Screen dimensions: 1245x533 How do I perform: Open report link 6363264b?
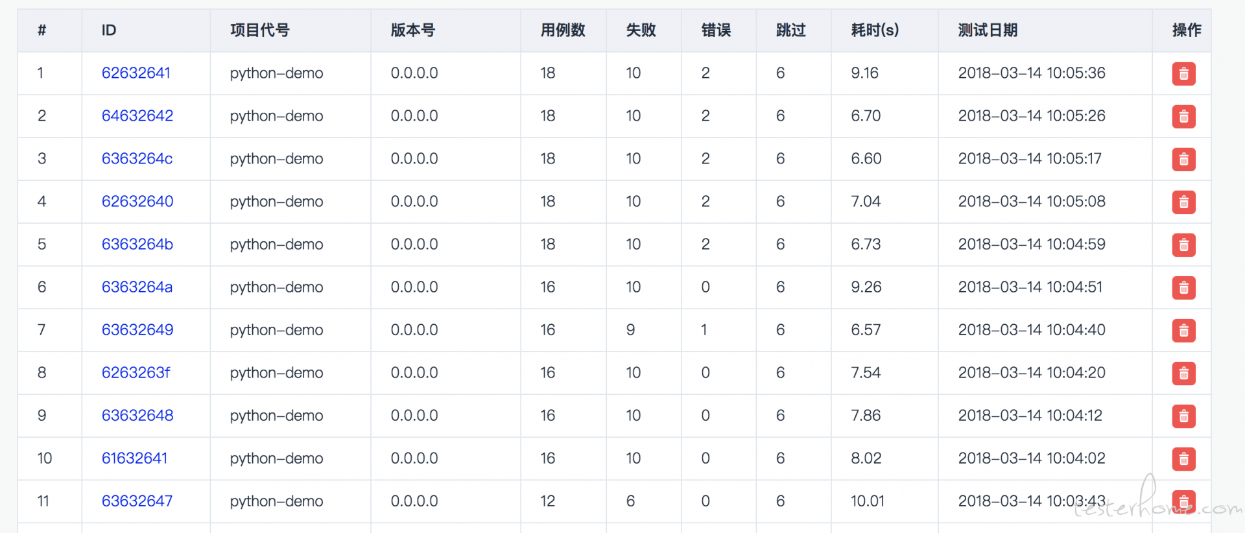137,244
